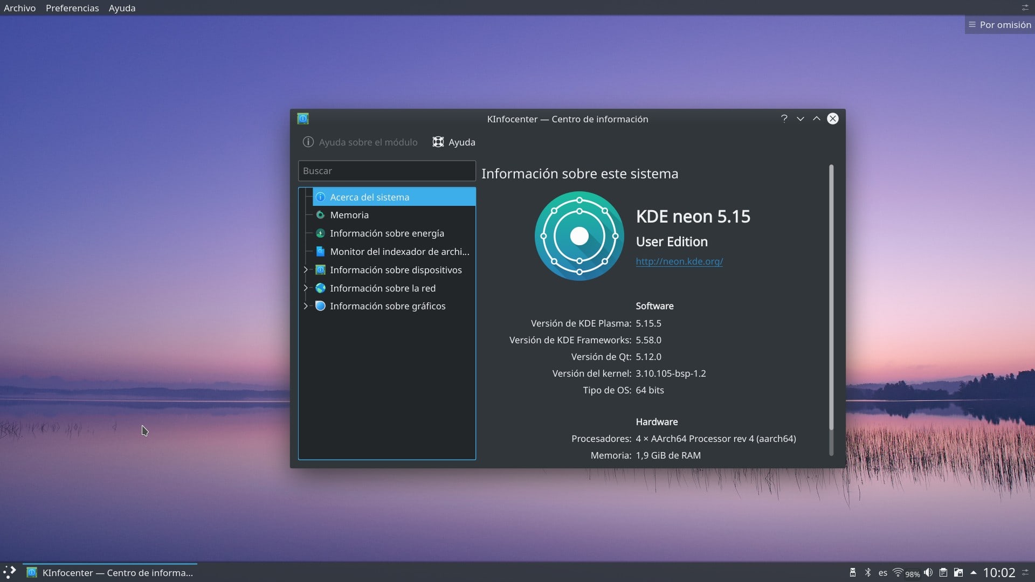This screenshot has width=1035, height=582.
Task: Click the clipboard icon in the system tray
Action: tap(943, 572)
